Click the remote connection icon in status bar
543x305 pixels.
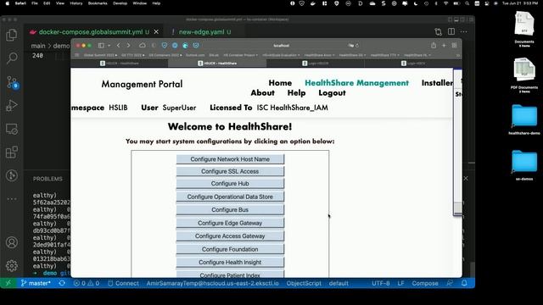coord(8,283)
